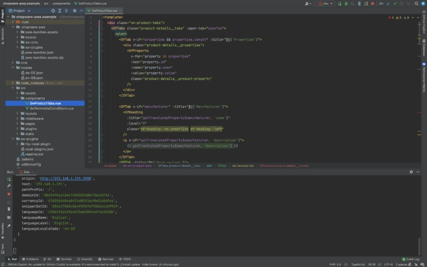Click the Debug bug icon in toolbar
427x267 pixels.
(346, 3)
